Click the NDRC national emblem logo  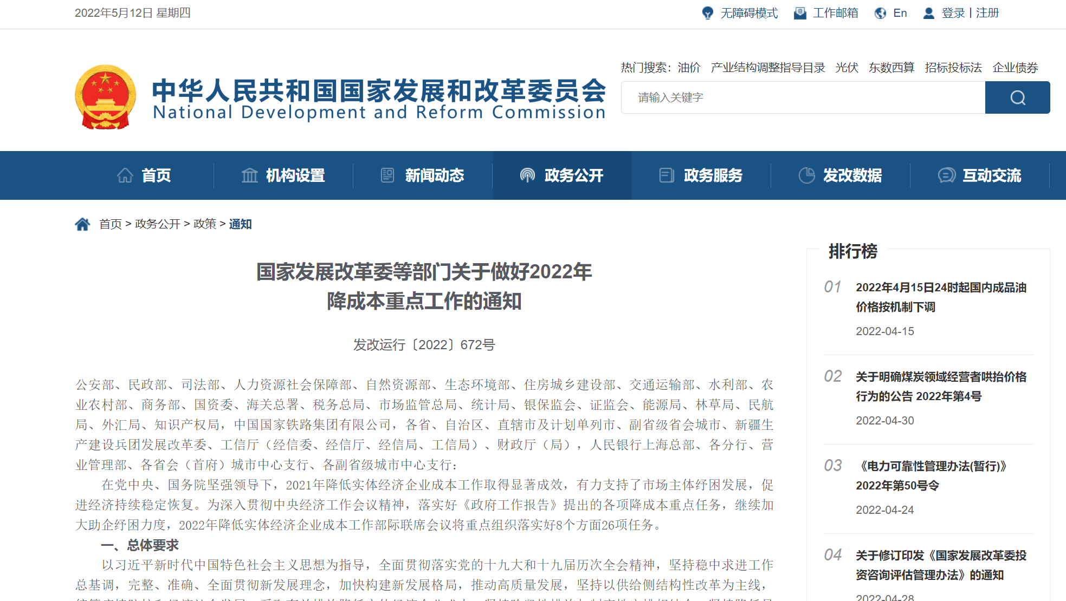pyautogui.click(x=106, y=97)
